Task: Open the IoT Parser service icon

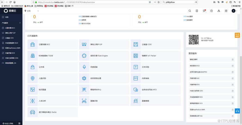Action: 136,56
